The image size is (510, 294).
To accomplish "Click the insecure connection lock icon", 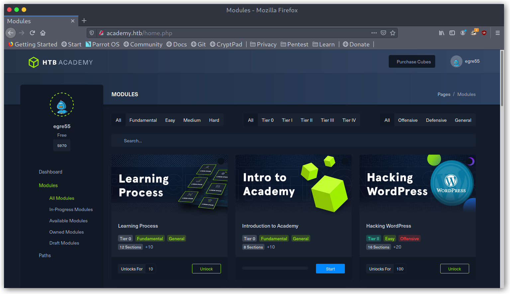I will [101, 33].
